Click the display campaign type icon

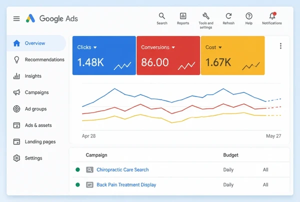pyautogui.click(x=89, y=185)
